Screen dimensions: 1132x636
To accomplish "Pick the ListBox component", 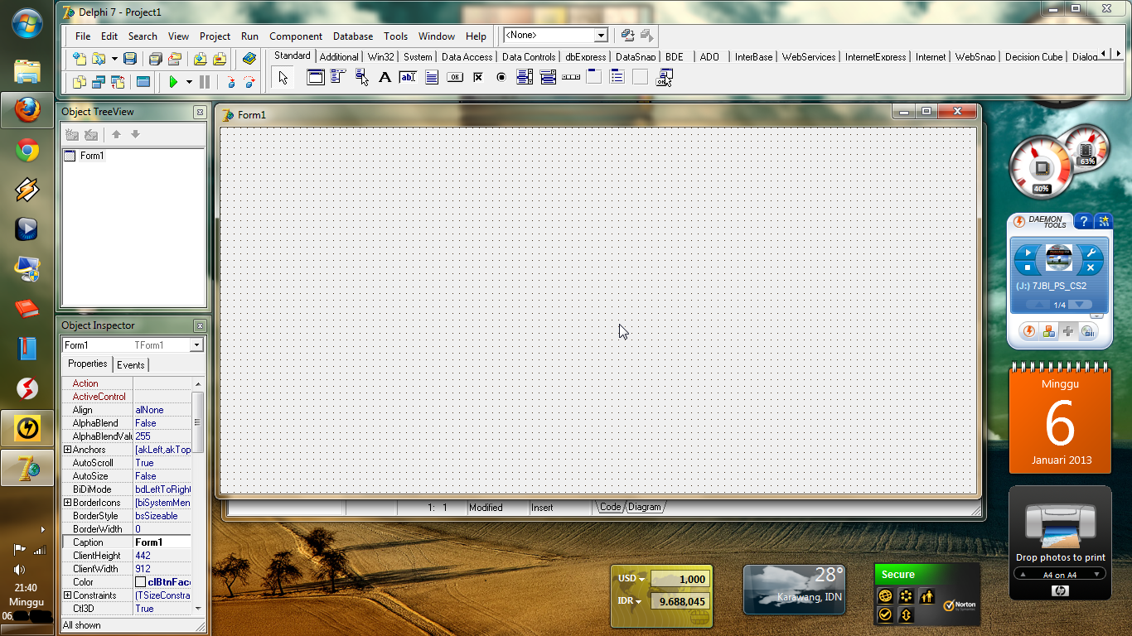I will 525,78.
